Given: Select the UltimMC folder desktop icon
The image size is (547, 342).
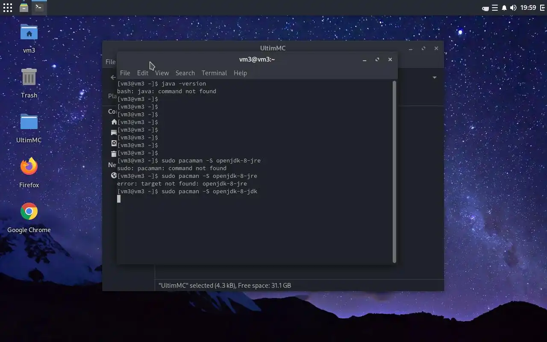Looking at the screenshot, I should click(x=29, y=128).
